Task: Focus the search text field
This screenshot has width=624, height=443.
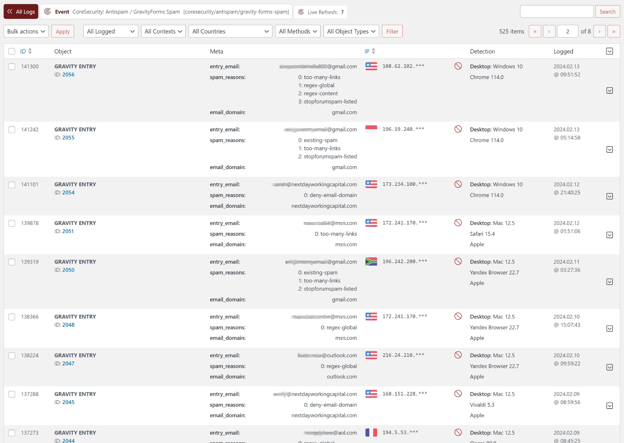Action: pyautogui.click(x=557, y=12)
